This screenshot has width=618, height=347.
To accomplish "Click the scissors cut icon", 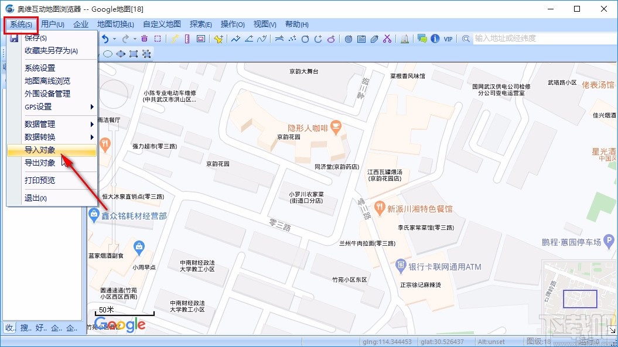I will 387,39.
